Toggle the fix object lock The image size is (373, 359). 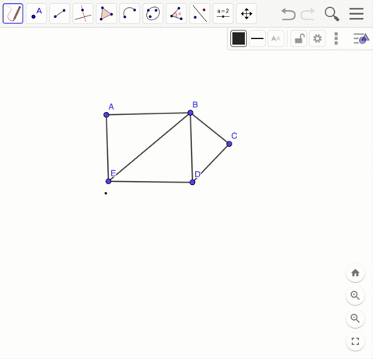point(299,39)
